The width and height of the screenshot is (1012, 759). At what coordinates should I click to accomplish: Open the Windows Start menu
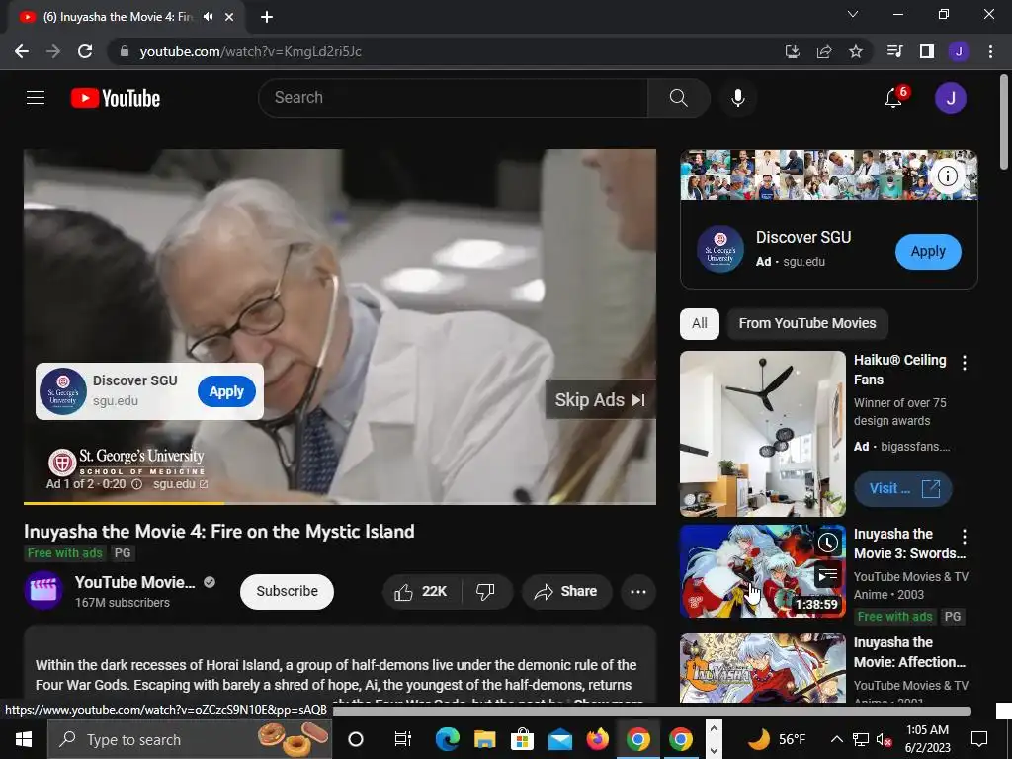pos(24,739)
